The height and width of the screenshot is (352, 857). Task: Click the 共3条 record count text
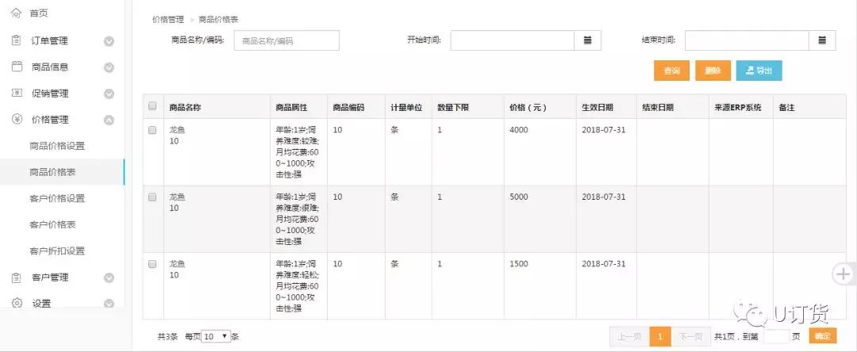click(x=167, y=337)
